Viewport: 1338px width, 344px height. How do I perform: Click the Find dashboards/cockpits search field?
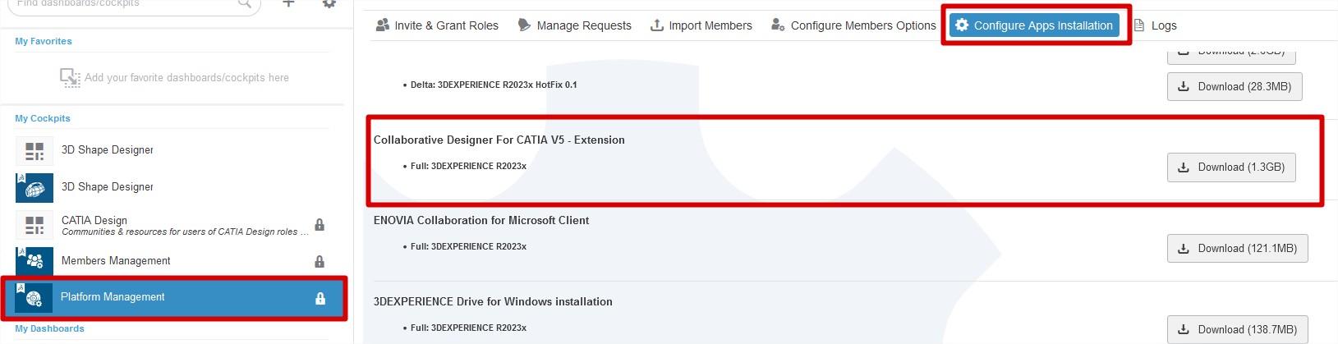[x=123, y=4]
